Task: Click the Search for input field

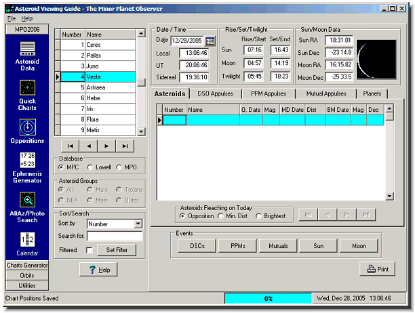Action: point(115,236)
